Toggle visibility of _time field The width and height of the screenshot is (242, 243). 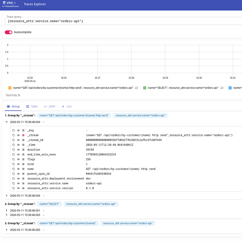pyautogui.click(x=18, y=145)
